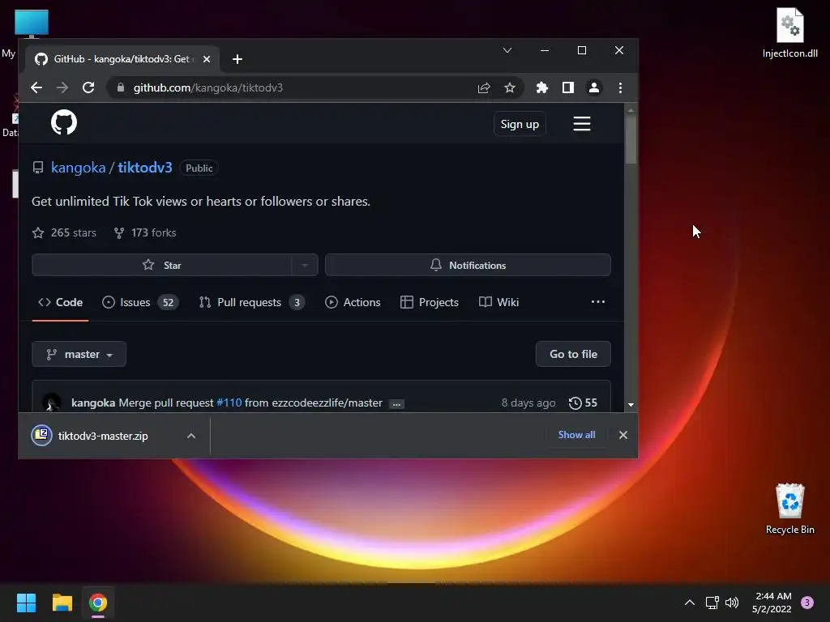Share this page using the share icon

tap(484, 87)
